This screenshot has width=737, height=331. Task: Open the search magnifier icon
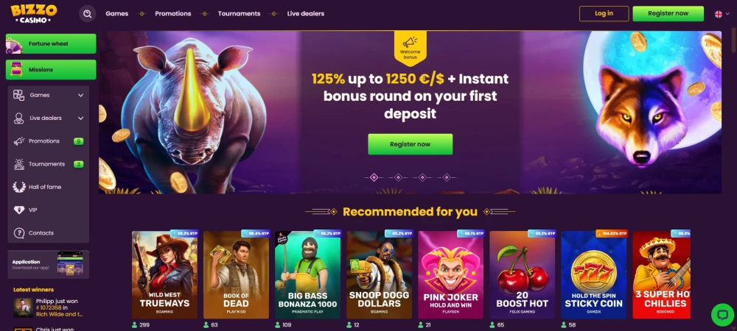coord(88,13)
